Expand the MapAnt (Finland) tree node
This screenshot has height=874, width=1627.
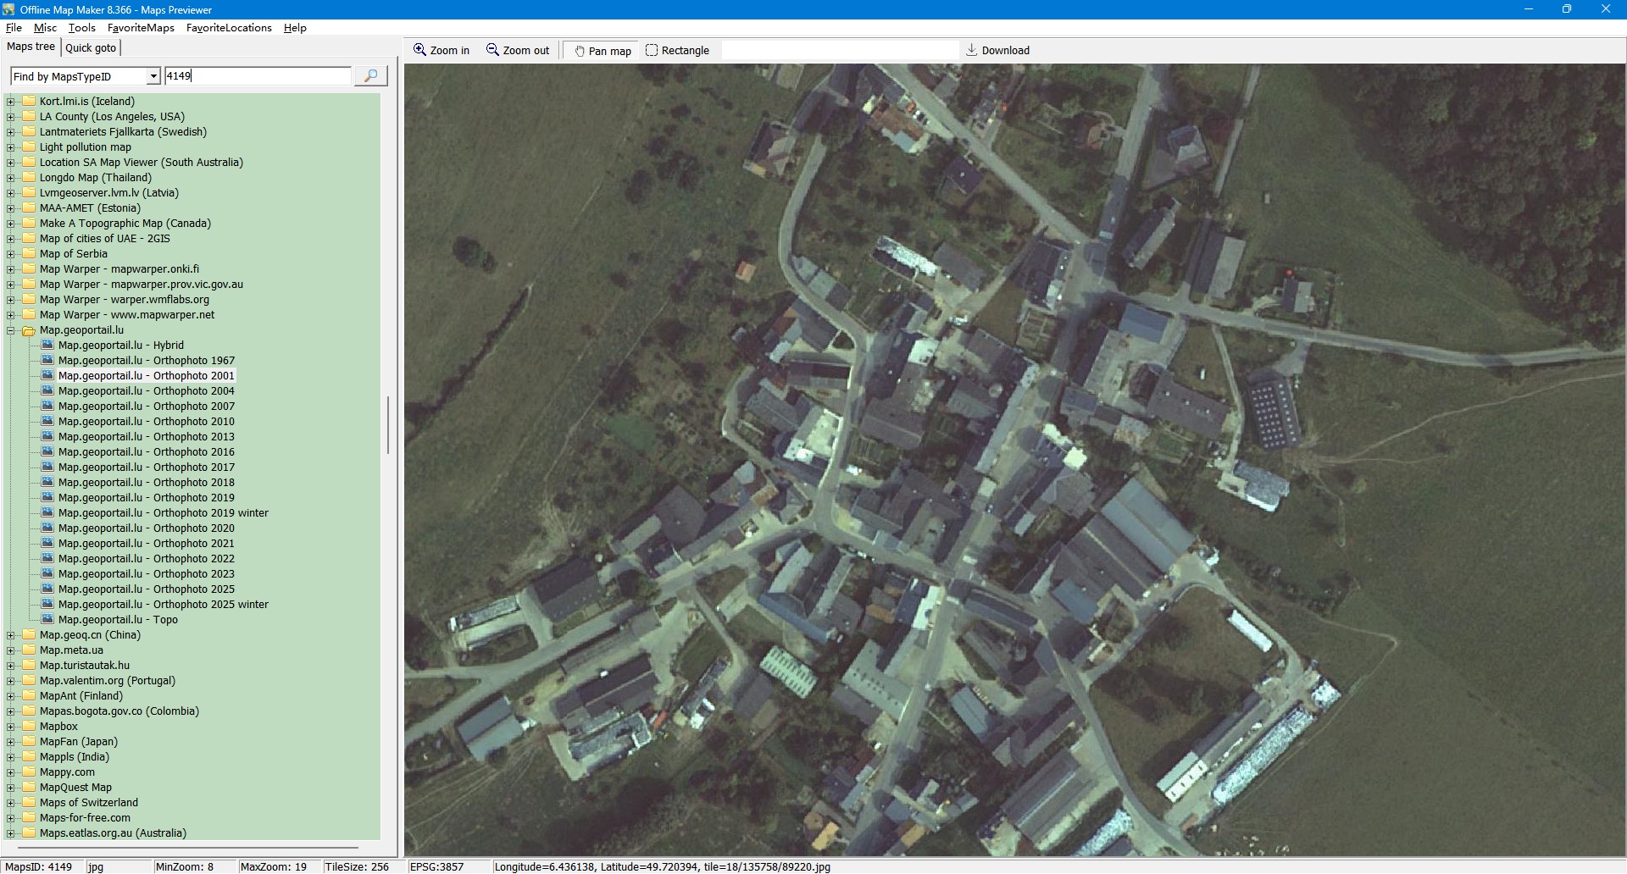(x=11, y=697)
